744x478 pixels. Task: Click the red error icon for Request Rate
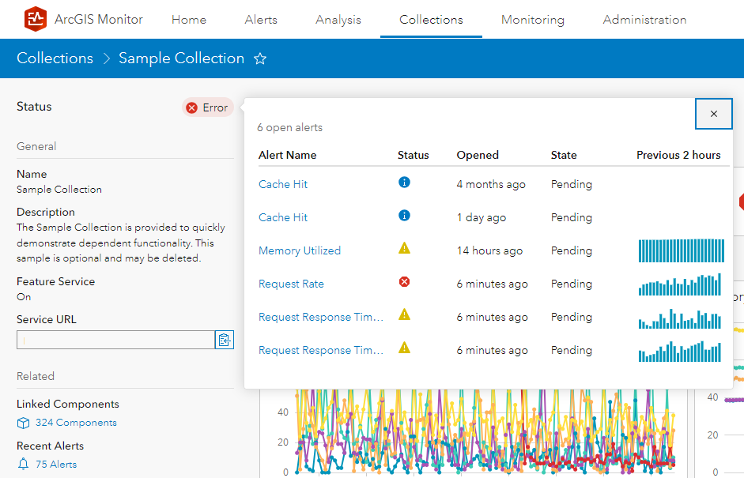click(405, 282)
